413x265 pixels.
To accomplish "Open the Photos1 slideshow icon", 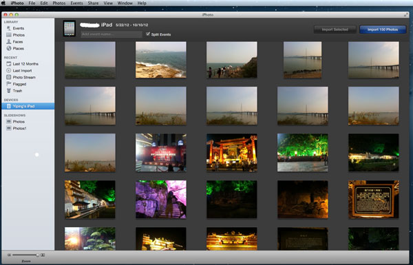I will (9, 128).
